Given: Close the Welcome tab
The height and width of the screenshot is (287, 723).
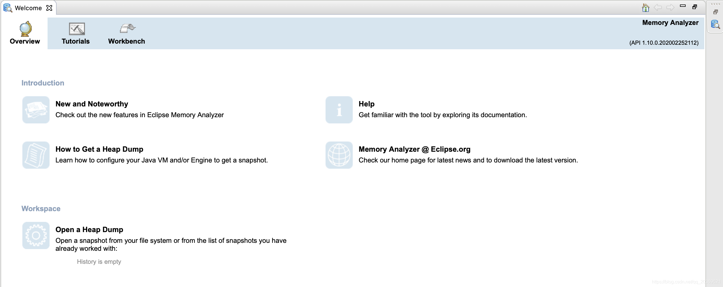Looking at the screenshot, I should (x=49, y=8).
